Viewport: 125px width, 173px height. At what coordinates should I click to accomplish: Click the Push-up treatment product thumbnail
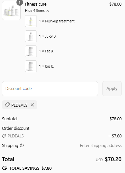pyautogui.click(x=31, y=21)
